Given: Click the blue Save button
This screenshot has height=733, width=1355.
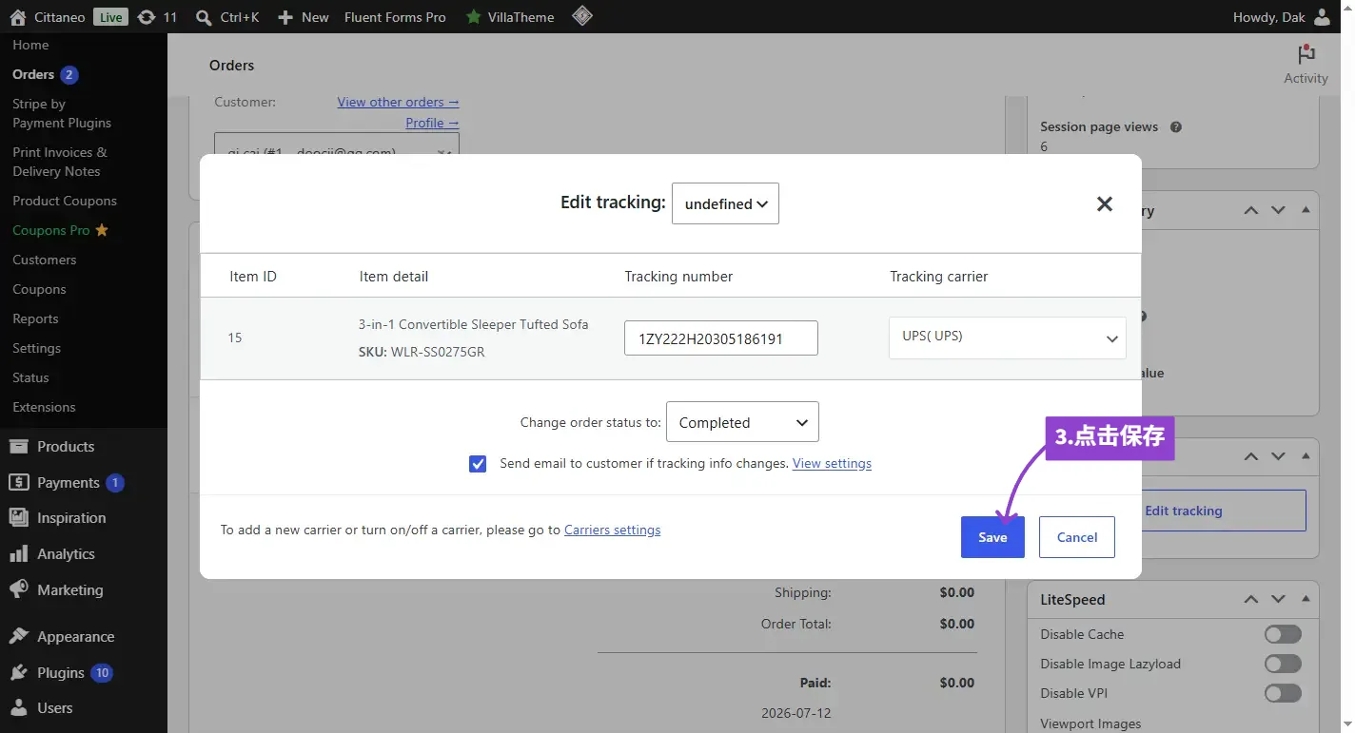Looking at the screenshot, I should pyautogui.click(x=992, y=537).
